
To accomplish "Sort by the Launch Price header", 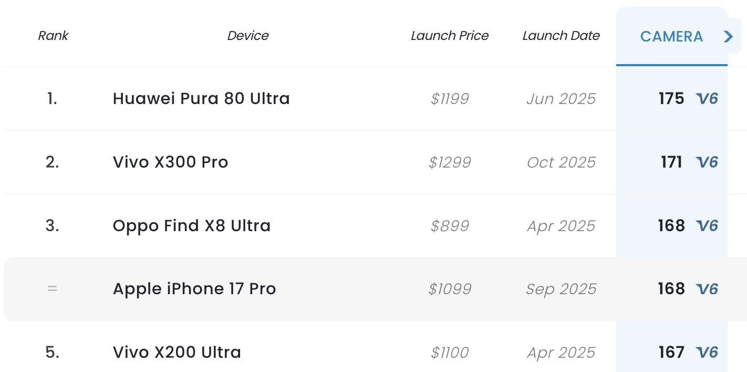I will click(450, 36).
